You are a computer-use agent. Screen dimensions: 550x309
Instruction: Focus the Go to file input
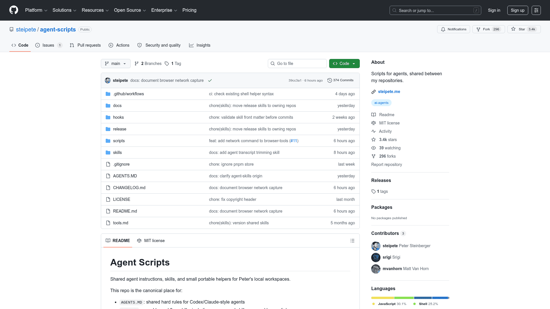(297, 64)
